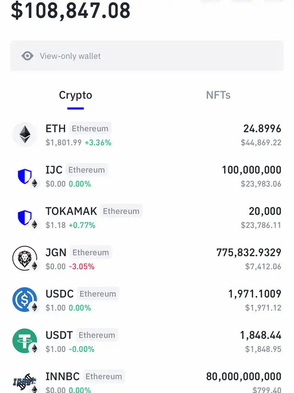Open the IJC 100,000,000 balance entry
Image resolution: width=294 pixels, height=393 pixels.
251,170
